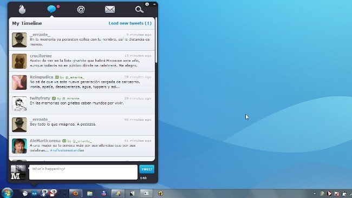Click globe icon in taskbar
Image resolution: width=352 pixels, height=198 pixels.
pos(160,194)
